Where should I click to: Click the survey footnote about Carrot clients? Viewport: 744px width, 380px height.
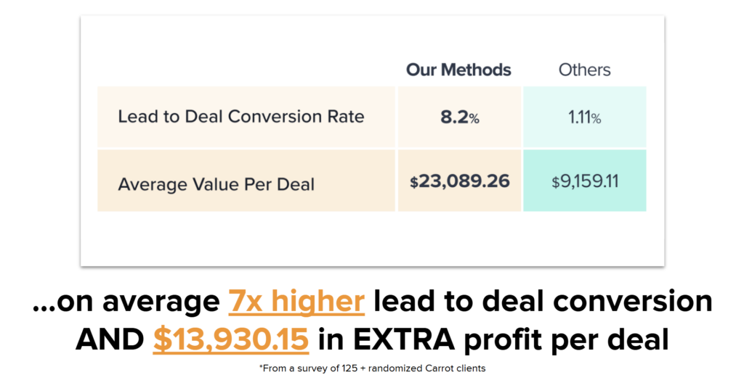(x=372, y=368)
